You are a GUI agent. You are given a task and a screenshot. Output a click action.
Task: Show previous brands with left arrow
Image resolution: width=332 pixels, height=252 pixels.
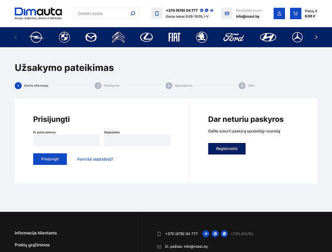[16, 37]
